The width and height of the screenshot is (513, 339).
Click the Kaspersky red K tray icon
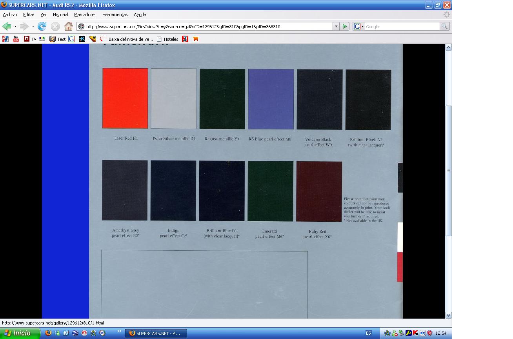pos(415,333)
